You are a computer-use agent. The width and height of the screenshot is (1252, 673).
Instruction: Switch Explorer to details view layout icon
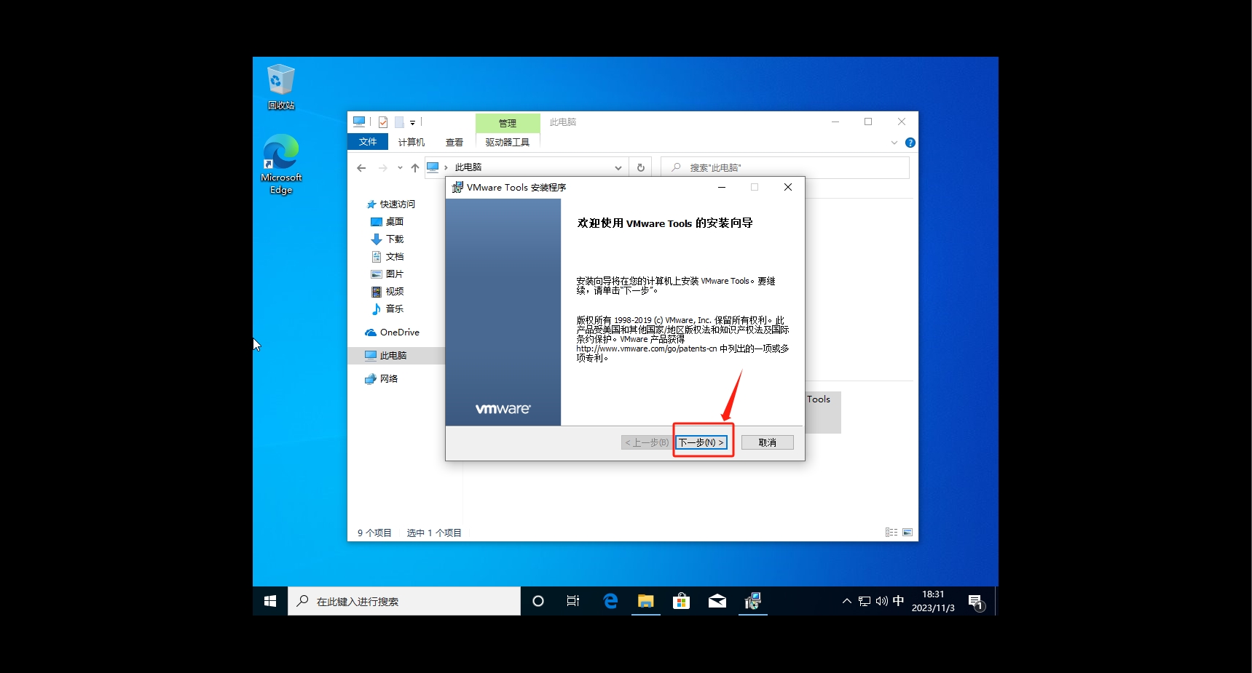pyautogui.click(x=891, y=533)
